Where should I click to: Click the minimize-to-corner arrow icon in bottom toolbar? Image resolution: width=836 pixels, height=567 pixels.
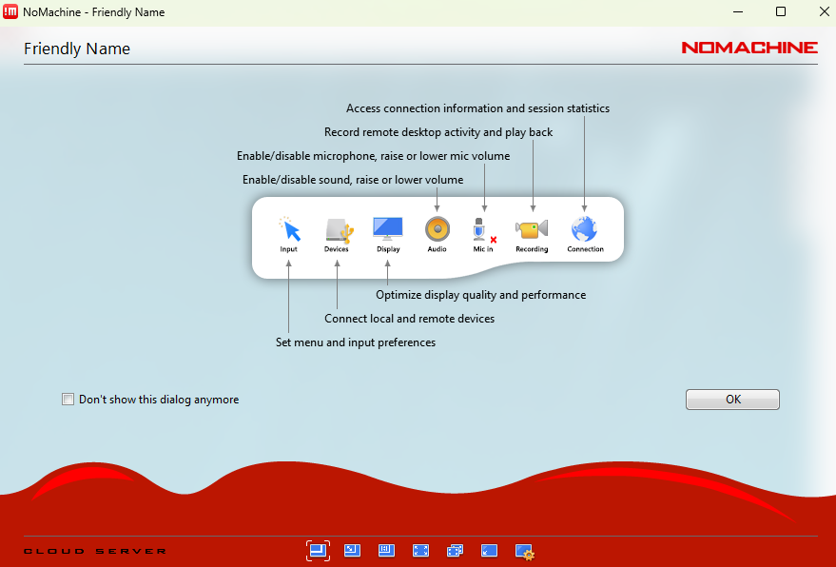tap(489, 550)
